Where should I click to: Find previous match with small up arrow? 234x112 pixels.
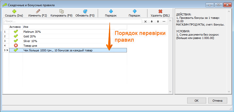click(158, 21)
